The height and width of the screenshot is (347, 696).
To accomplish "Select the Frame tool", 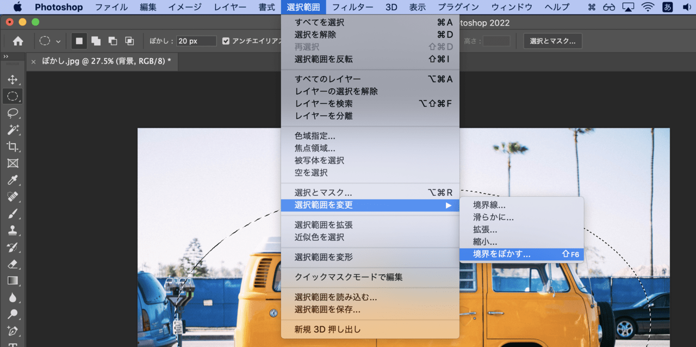I will click(13, 163).
